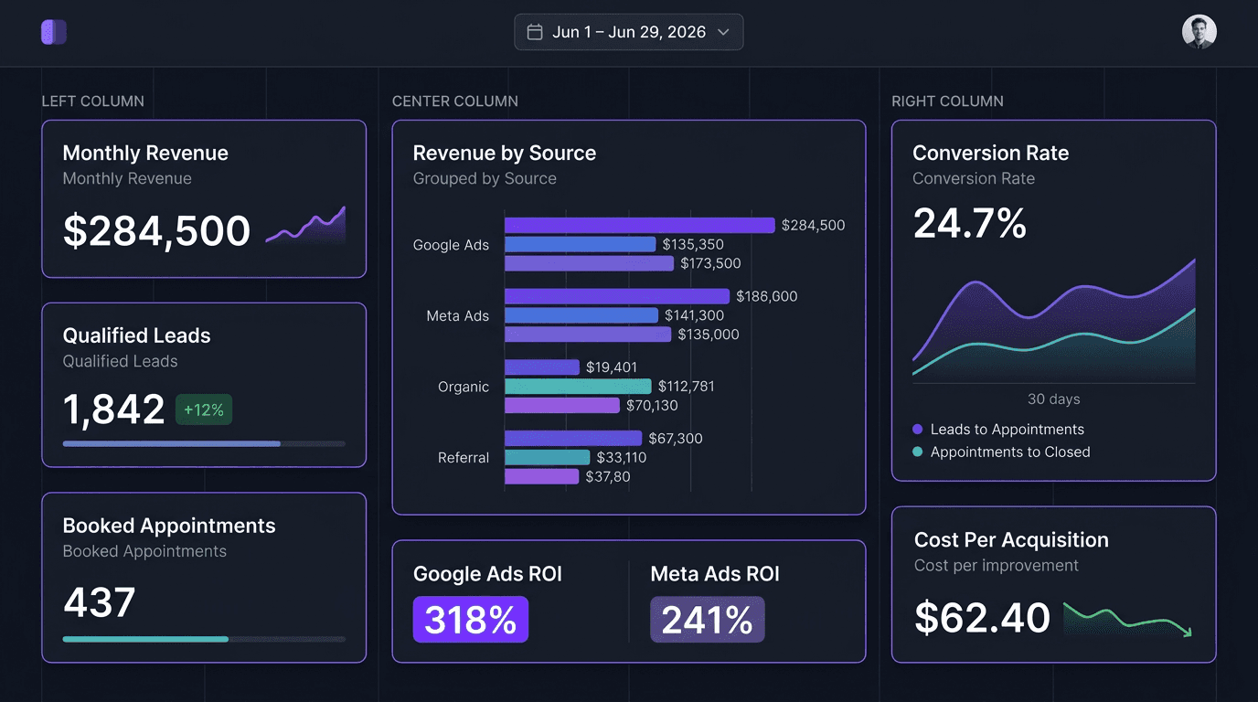Click the Booked Appointments progress bar

tap(204, 639)
